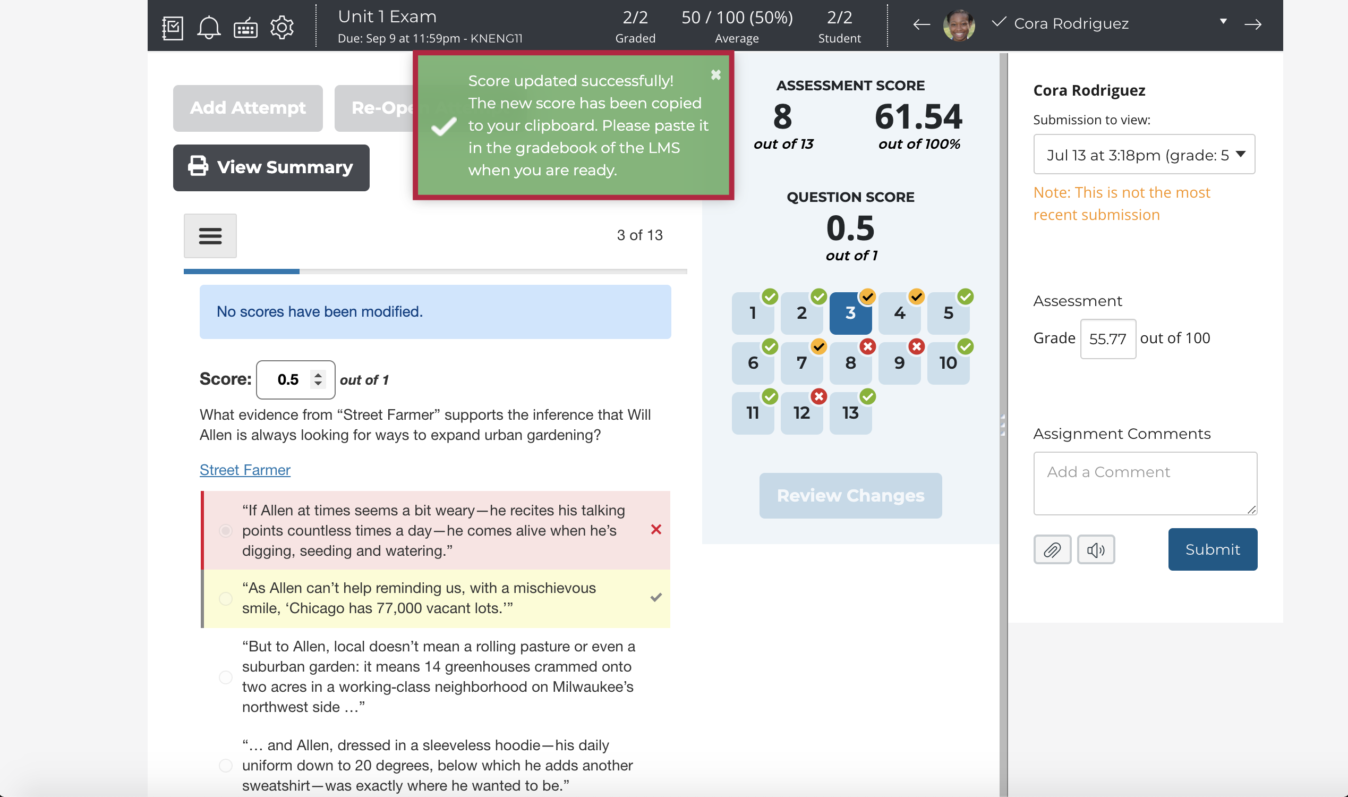Click the checkmark beside Cora Rodriguez's name
Viewport: 1348px width, 797px height.
(x=998, y=22)
